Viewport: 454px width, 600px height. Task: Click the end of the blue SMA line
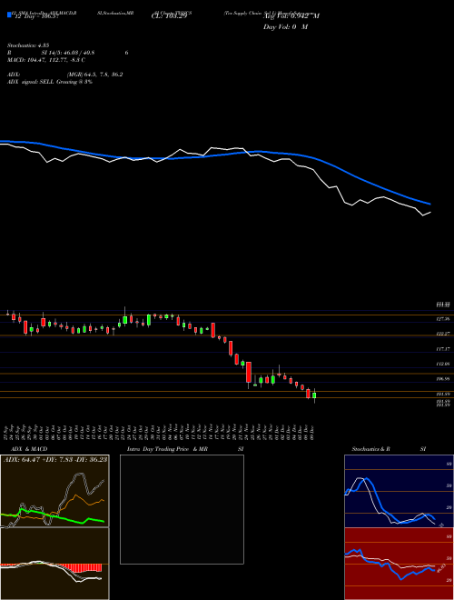point(430,204)
